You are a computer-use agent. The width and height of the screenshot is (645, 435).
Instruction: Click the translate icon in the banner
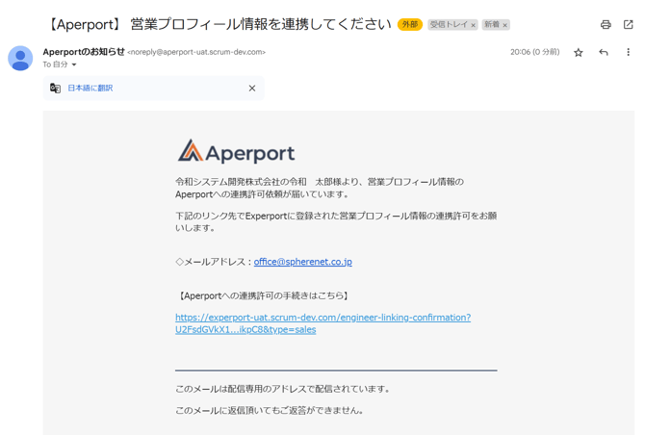(x=55, y=88)
